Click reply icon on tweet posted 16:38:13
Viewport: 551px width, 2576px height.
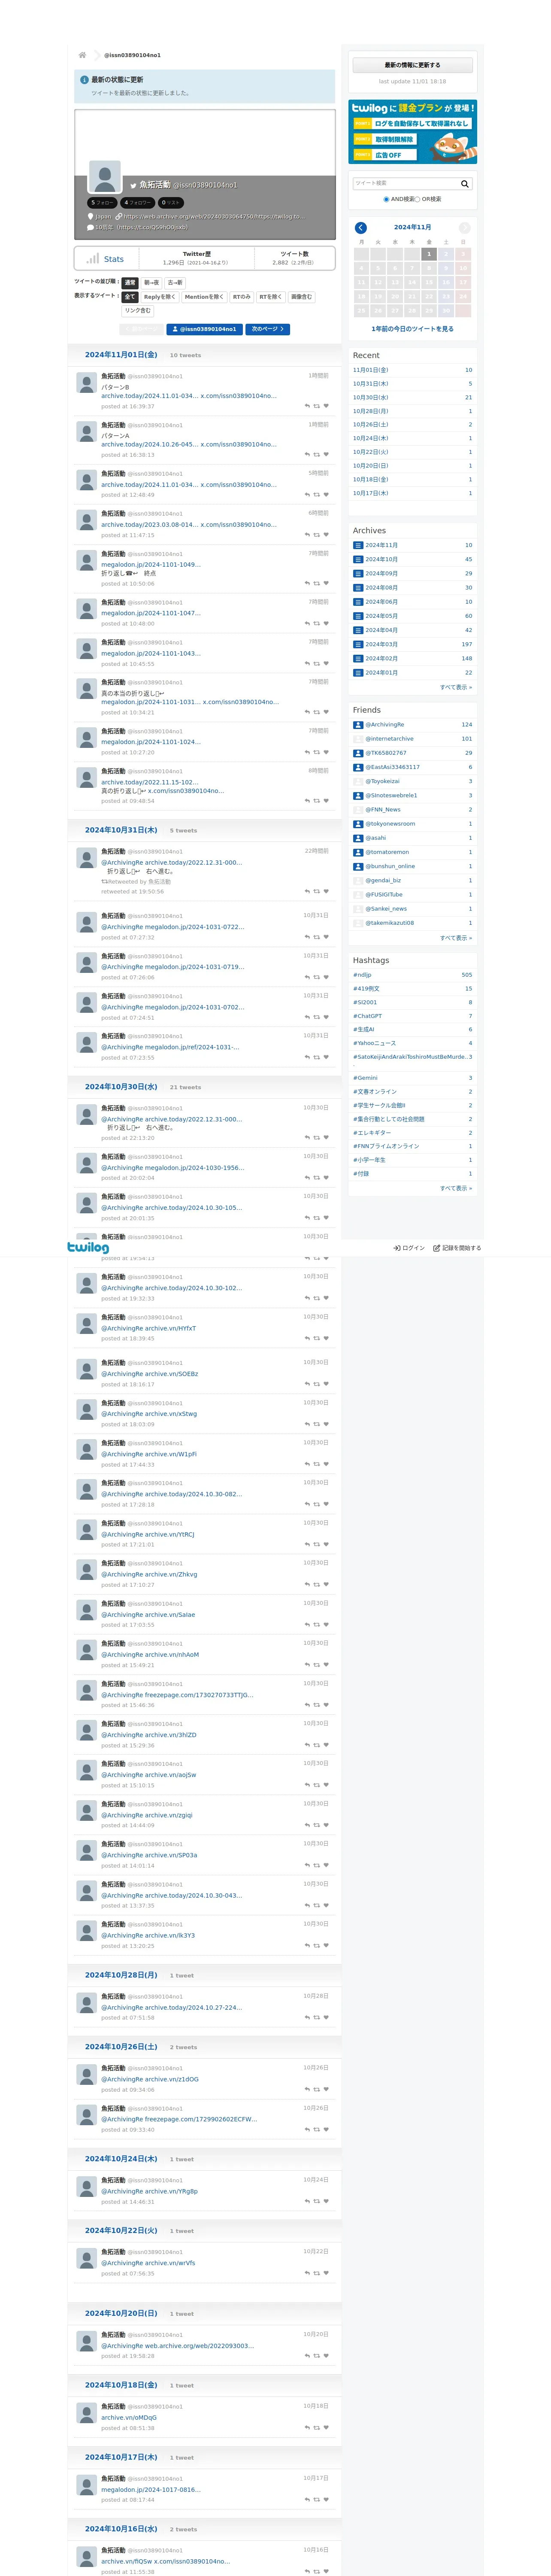pos(307,455)
